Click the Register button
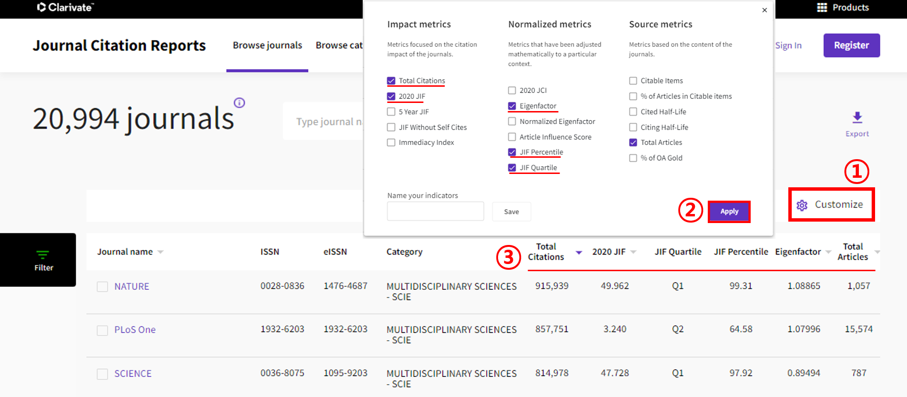The image size is (907, 397). coord(851,45)
